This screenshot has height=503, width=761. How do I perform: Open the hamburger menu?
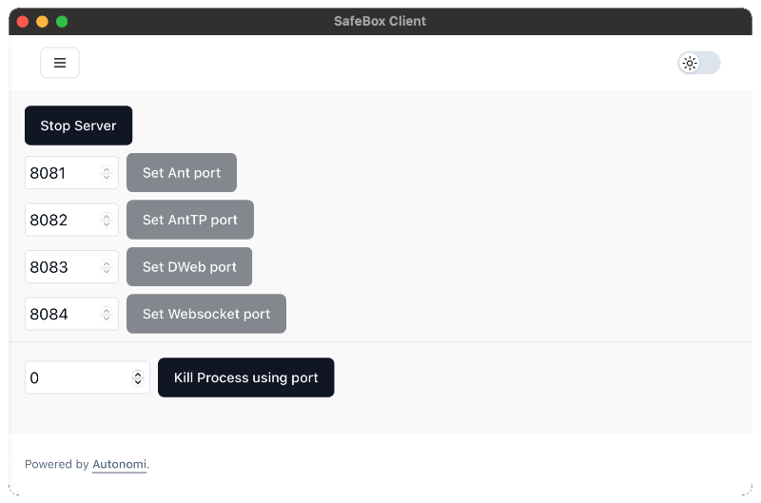(x=60, y=63)
